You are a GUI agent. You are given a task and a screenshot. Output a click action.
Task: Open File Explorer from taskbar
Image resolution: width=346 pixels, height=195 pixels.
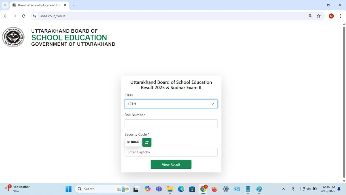[x=170, y=189]
